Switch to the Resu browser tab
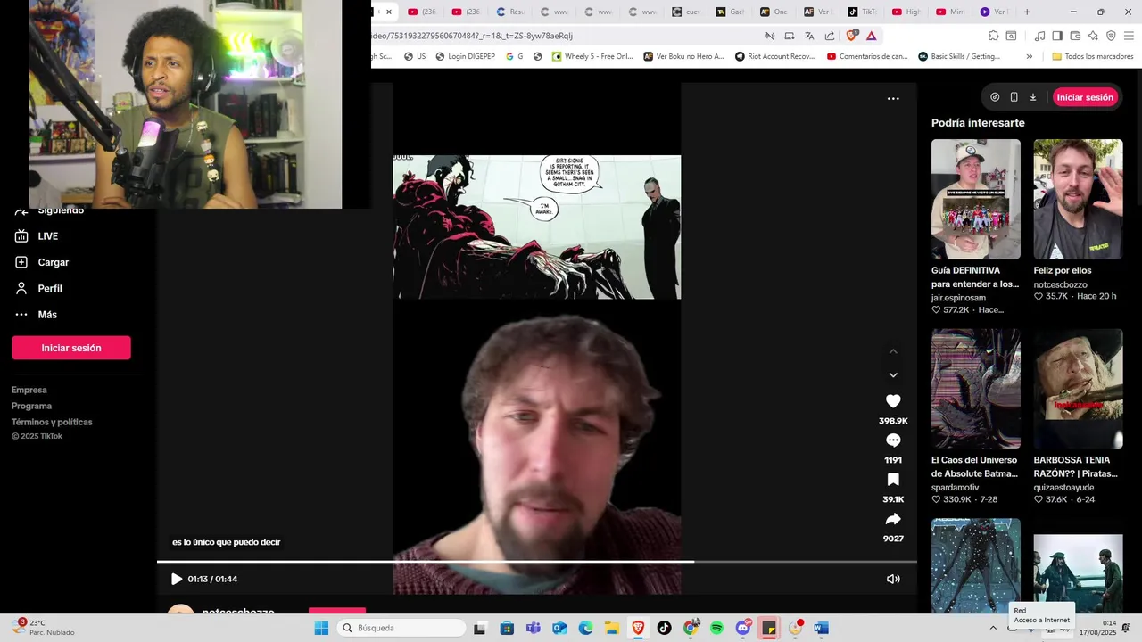The height and width of the screenshot is (642, 1142). click(x=510, y=12)
